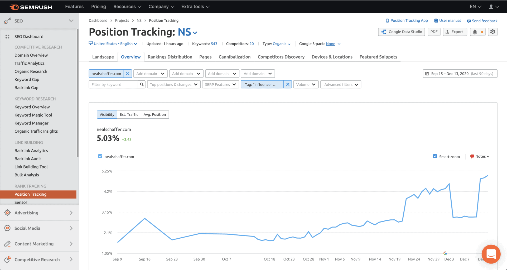Select the Visibility chart toggle
Screen dimensions: 507x270
click(x=107, y=114)
